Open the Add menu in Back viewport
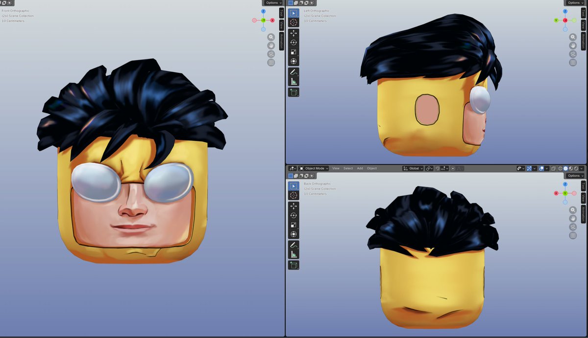588x338 pixels. pyautogui.click(x=360, y=168)
